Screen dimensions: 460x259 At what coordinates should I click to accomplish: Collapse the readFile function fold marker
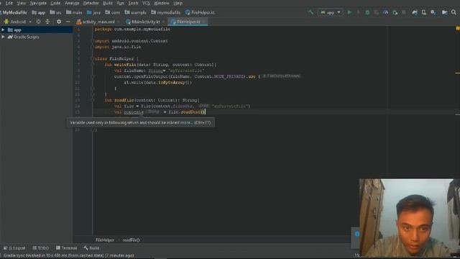93,100
